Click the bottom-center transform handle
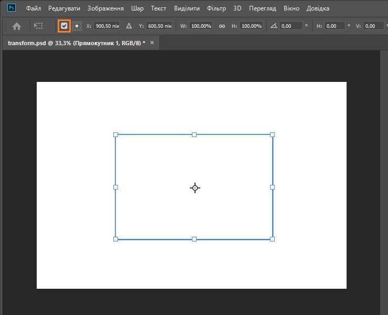388x315 pixels. (194, 239)
